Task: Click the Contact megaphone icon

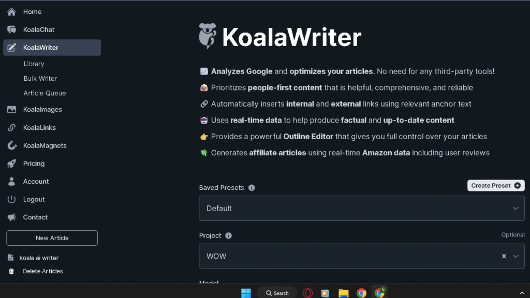Action: [x=11, y=217]
